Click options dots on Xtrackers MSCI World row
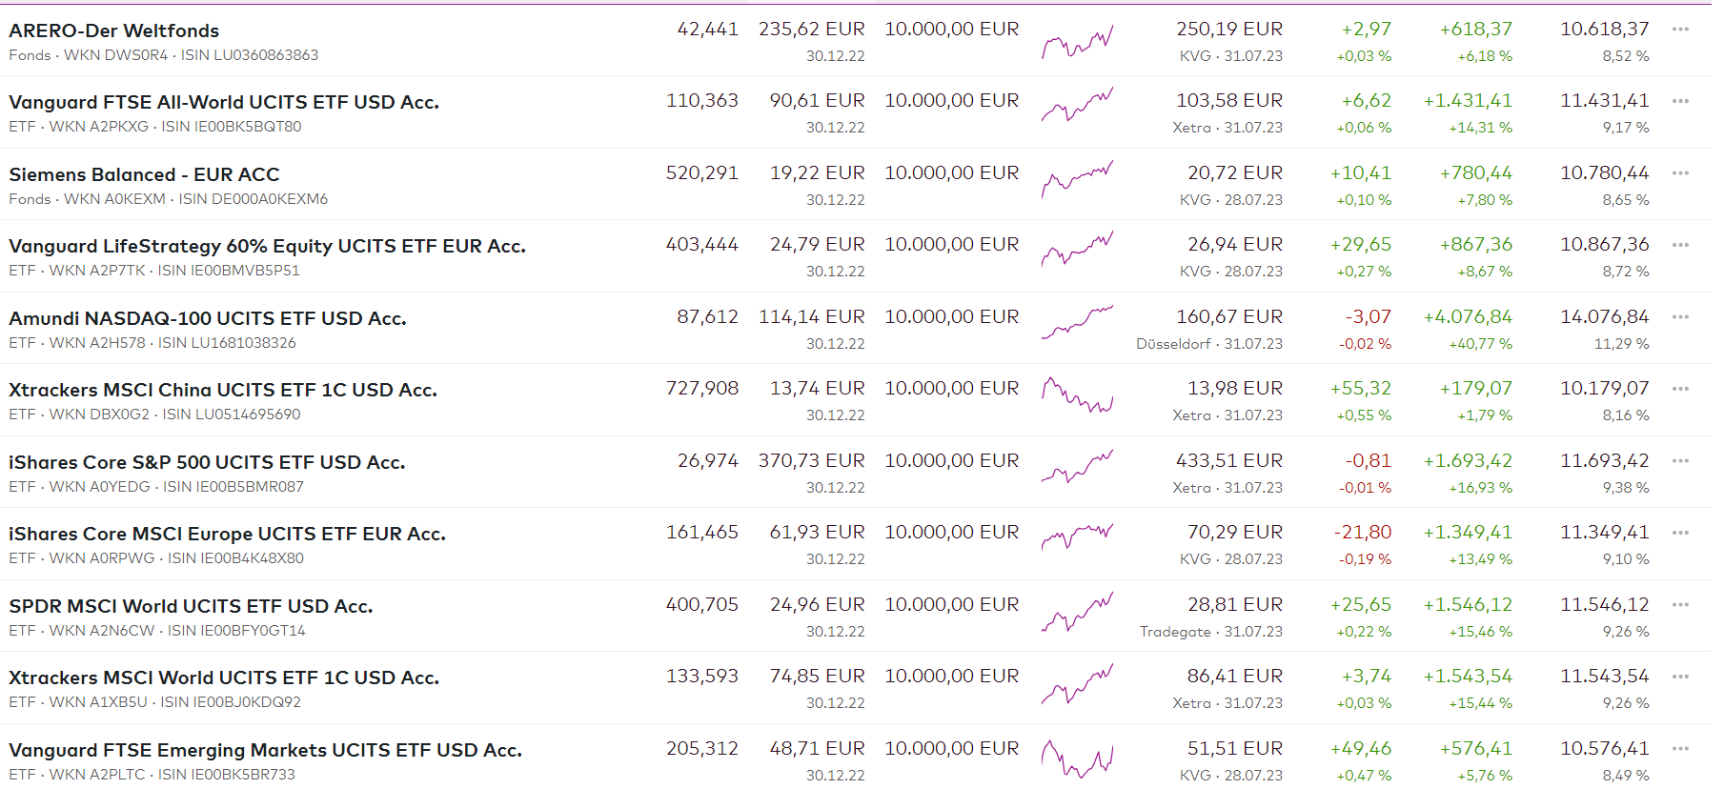 click(1680, 677)
